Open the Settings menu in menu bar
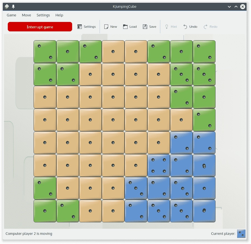251x244 pixels. pos(43,15)
